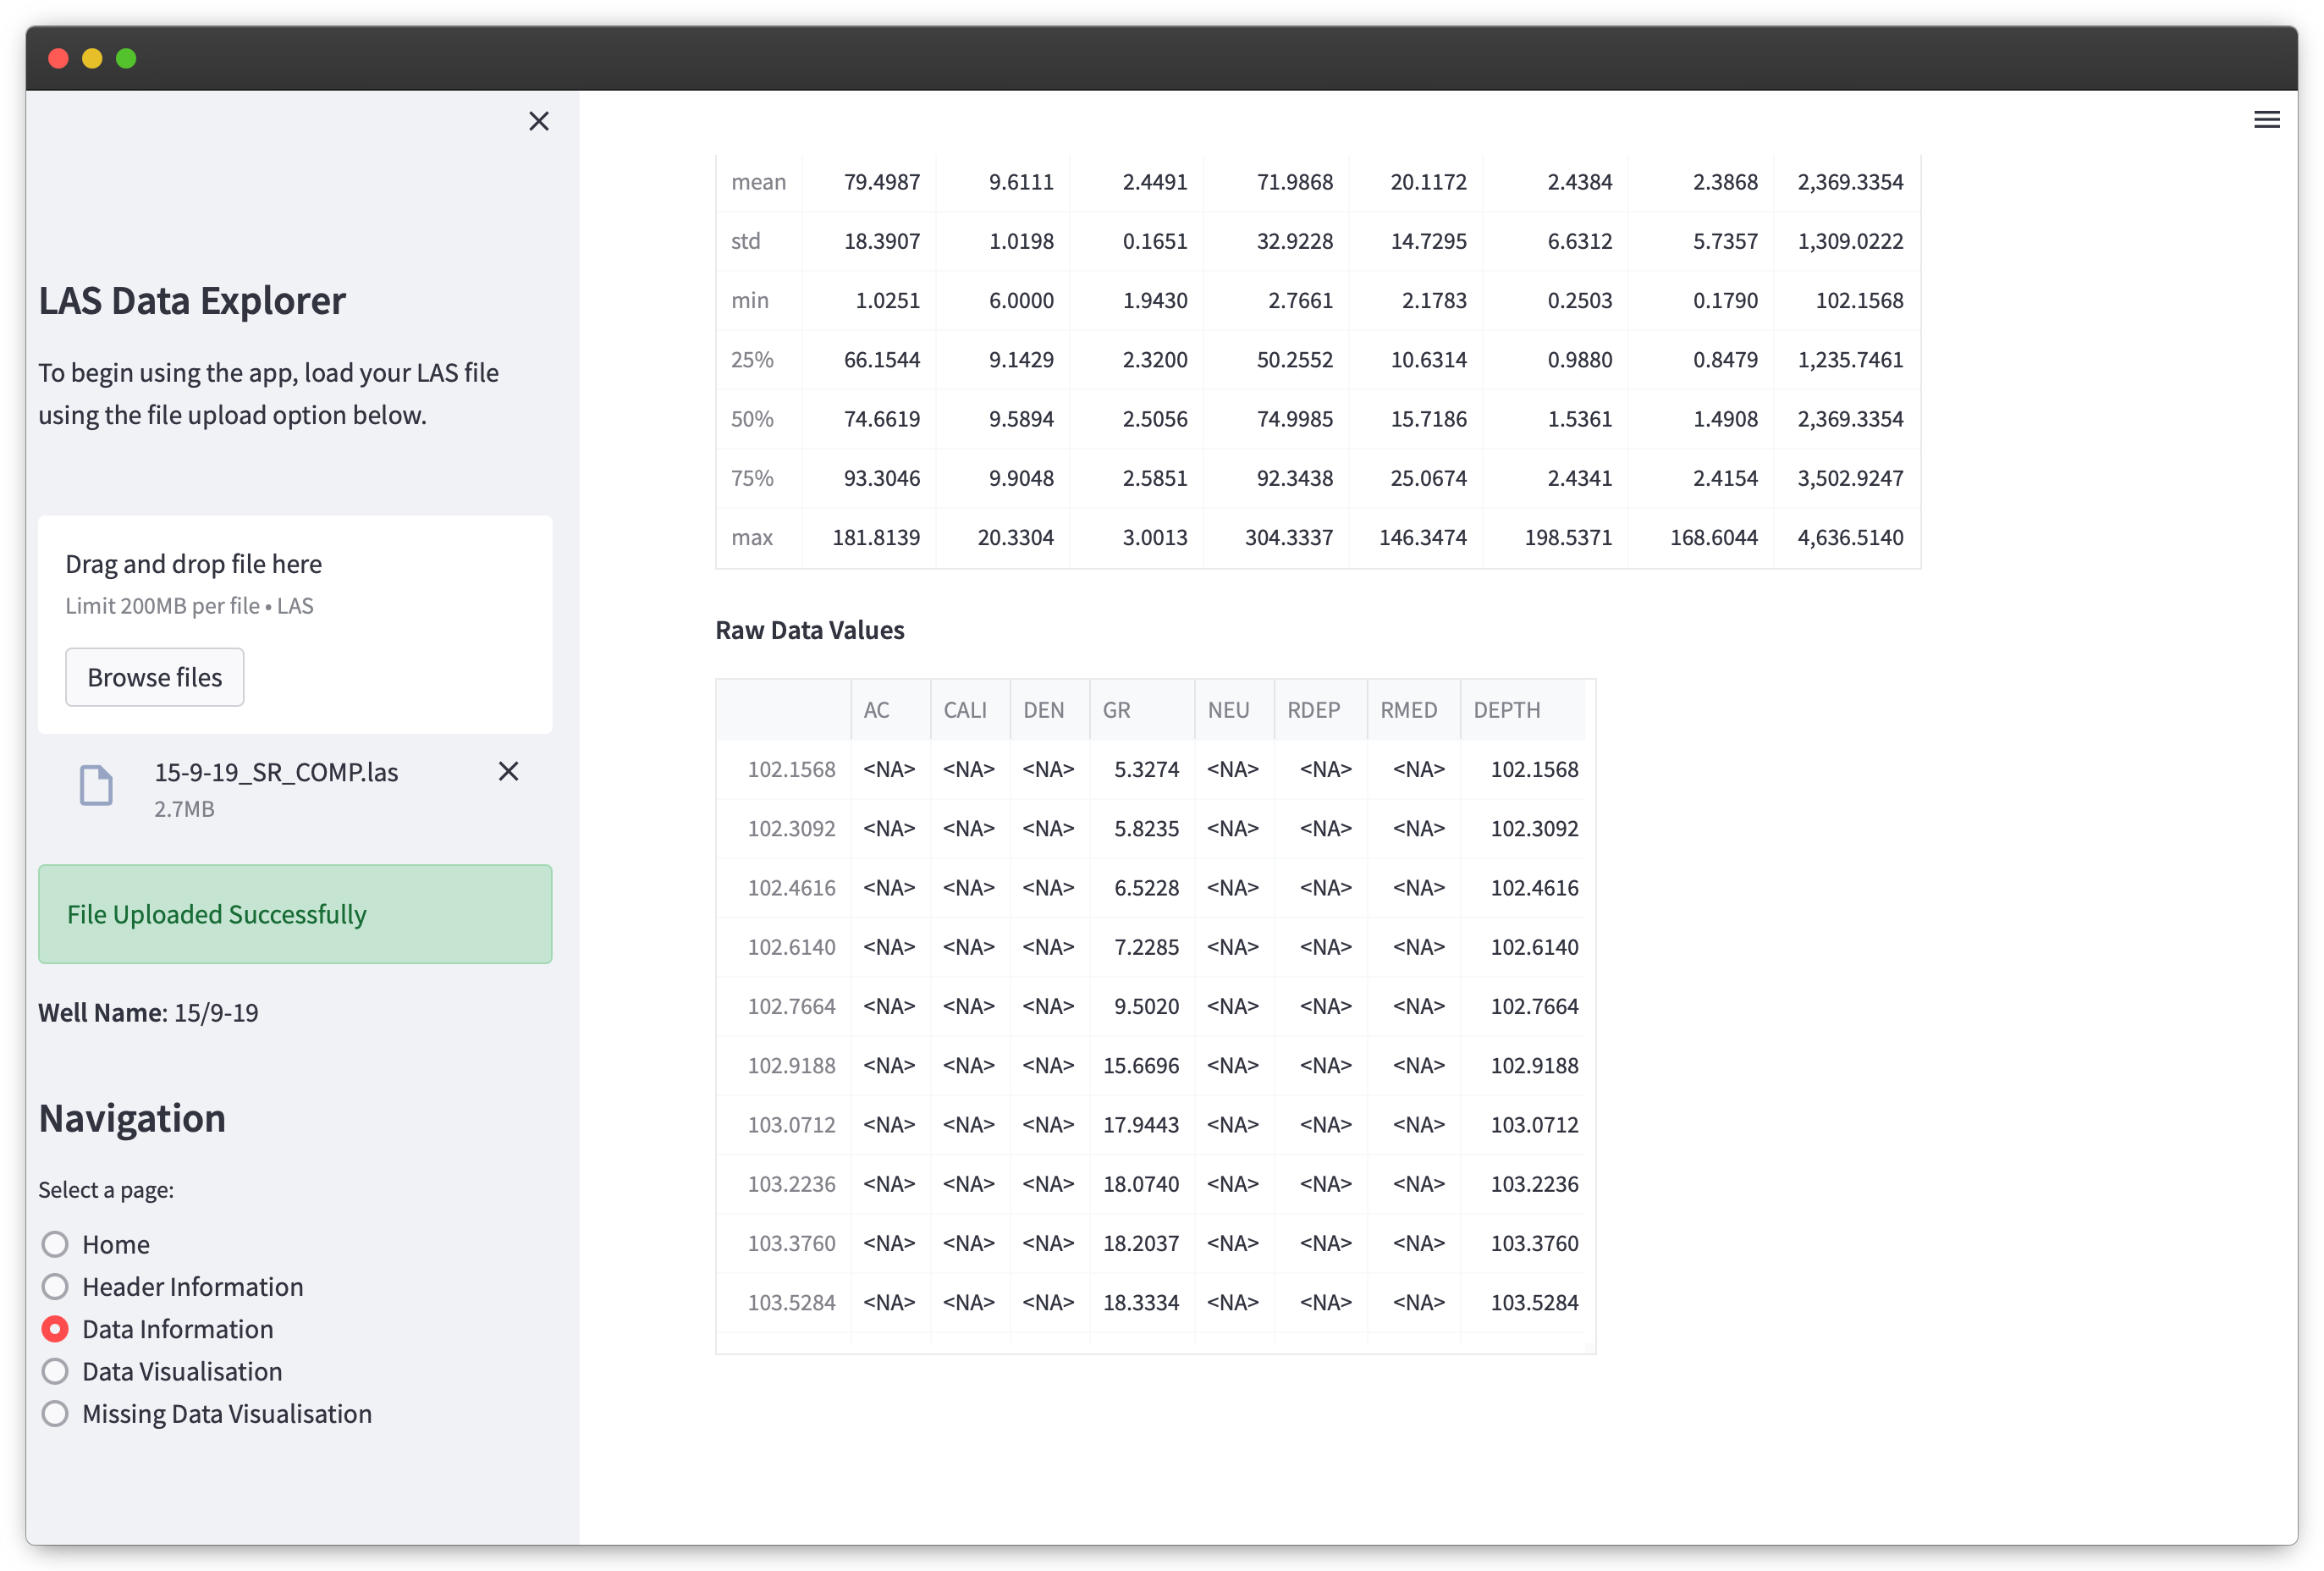
Task: Click the green fullscreen window dot
Action: tap(126, 59)
